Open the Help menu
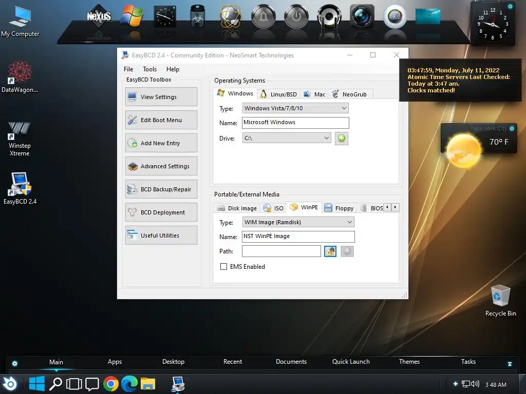 [x=173, y=69]
